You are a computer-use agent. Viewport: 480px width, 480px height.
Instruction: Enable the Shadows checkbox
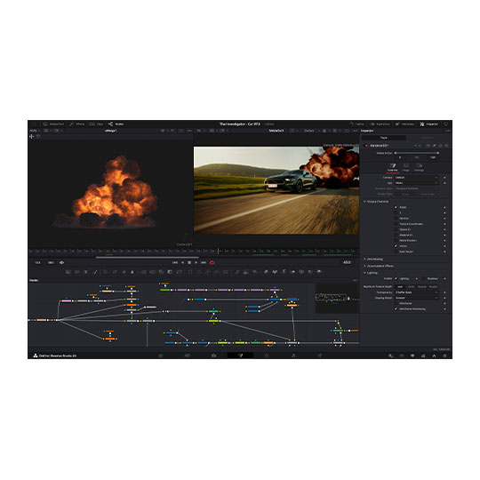[x=424, y=278]
